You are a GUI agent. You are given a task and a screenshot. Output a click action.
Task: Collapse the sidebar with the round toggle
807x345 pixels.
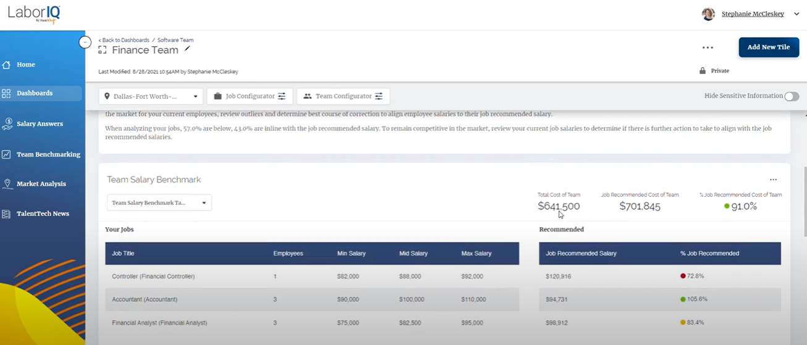click(85, 42)
